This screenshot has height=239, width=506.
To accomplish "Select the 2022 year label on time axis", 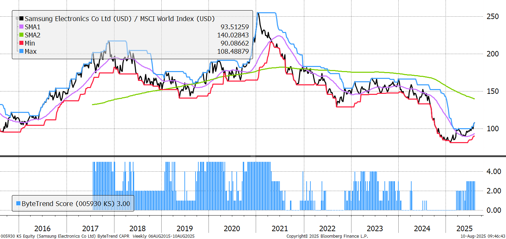I will pos(327,228).
